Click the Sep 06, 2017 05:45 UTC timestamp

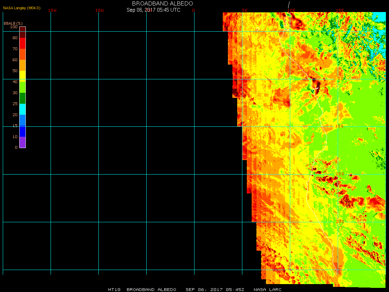click(154, 10)
